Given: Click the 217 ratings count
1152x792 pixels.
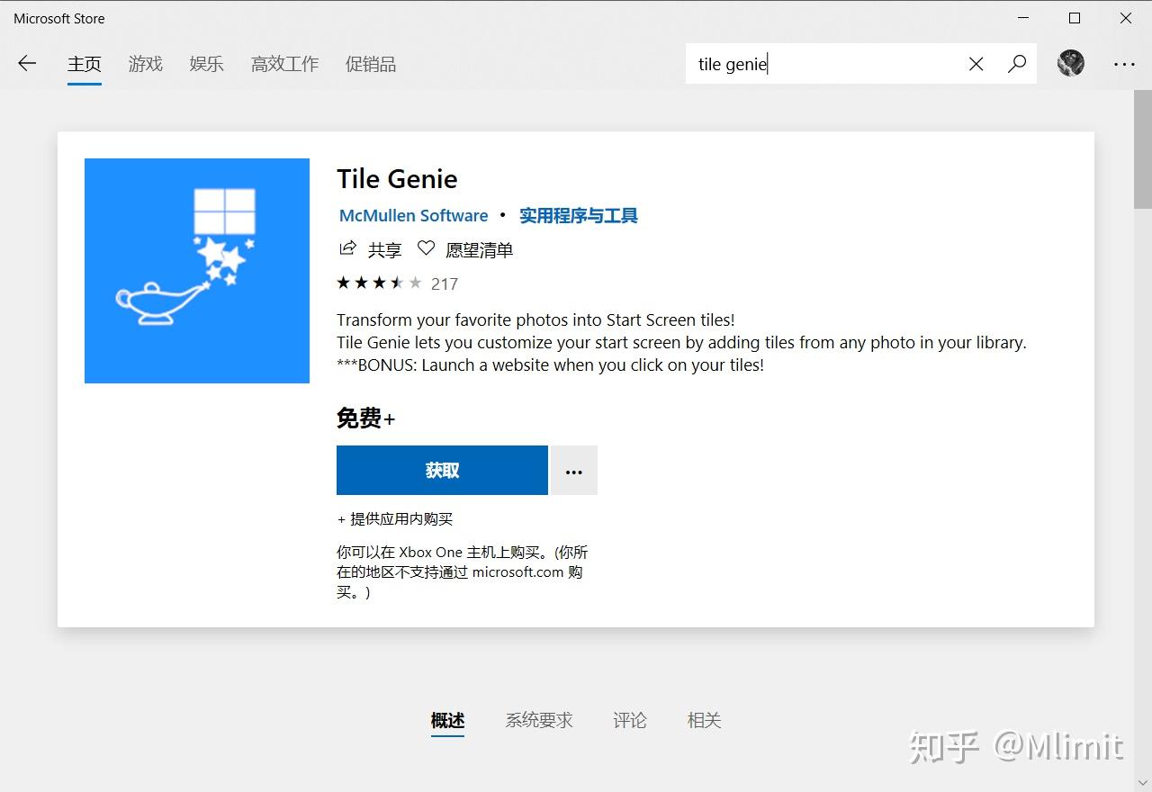Looking at the screenshot, I should coord(445,284).
